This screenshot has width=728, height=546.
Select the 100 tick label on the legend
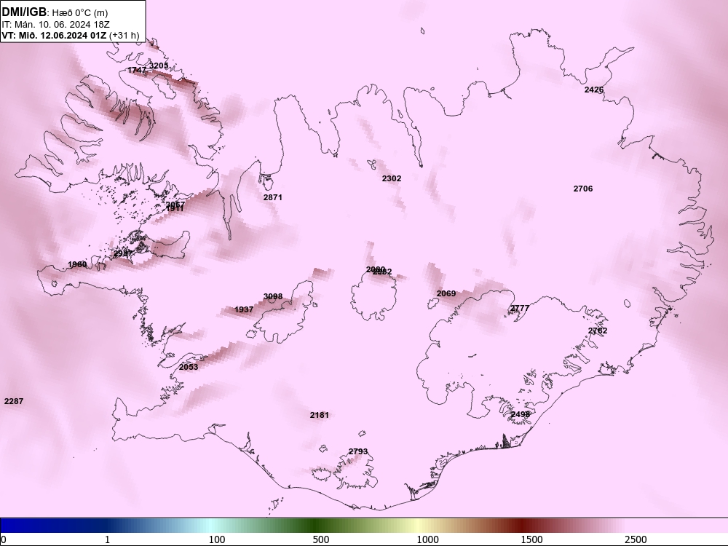pos(217,539)
